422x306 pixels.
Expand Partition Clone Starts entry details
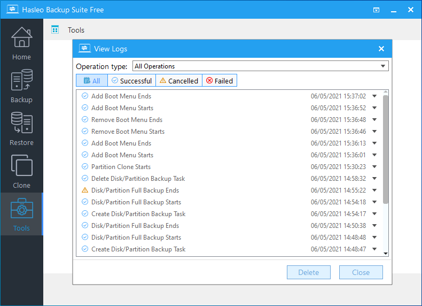pos(374,166)
